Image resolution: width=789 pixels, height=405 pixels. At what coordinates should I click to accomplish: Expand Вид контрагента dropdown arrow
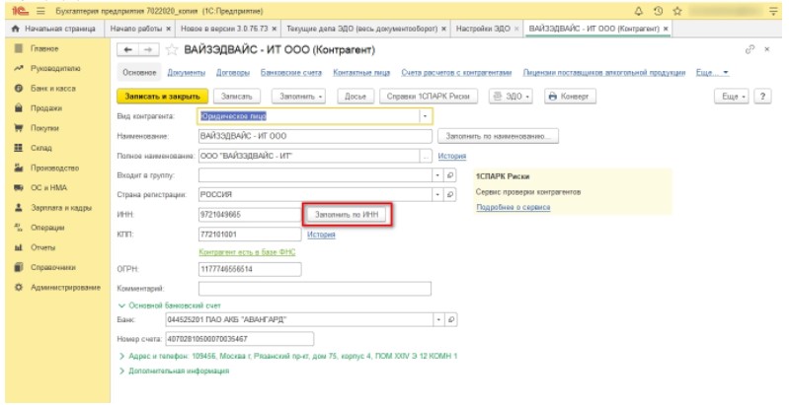426,116
